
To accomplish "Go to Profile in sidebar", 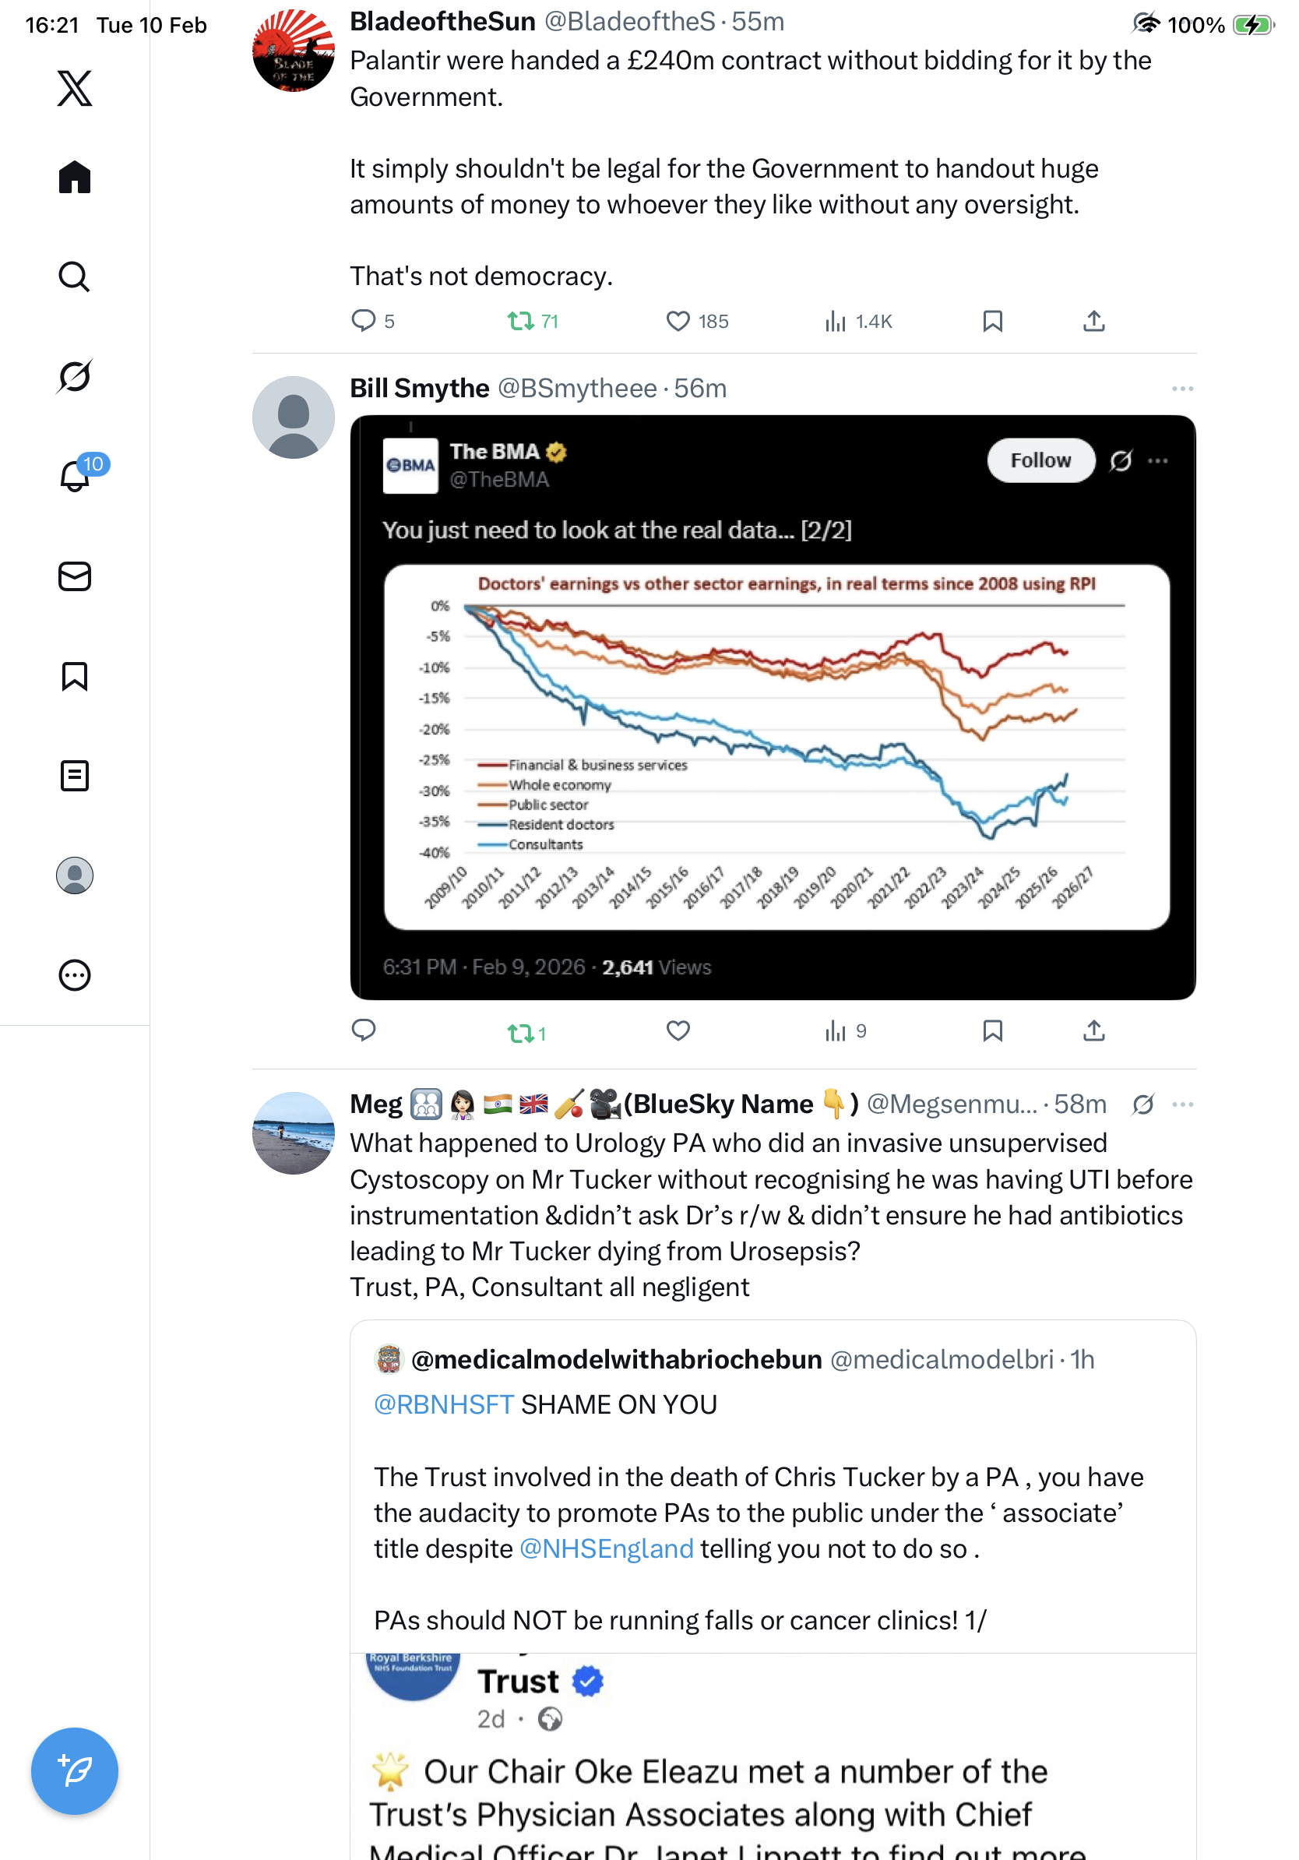I will pyautogui.click(x=75, y=875).
